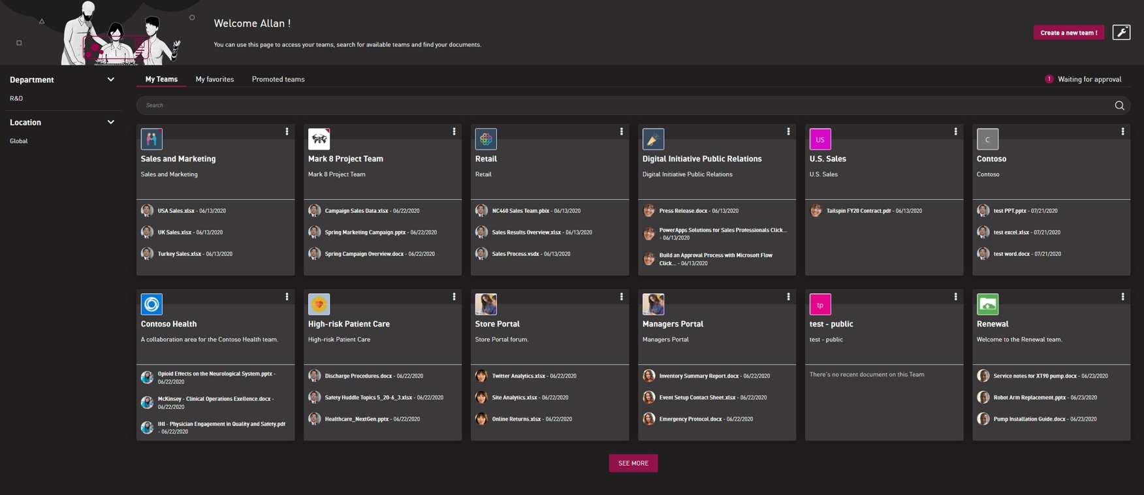Click the notification badge showing 1
The height and width of the screenshot is (495, 1144).
(x=1049, y=79)
